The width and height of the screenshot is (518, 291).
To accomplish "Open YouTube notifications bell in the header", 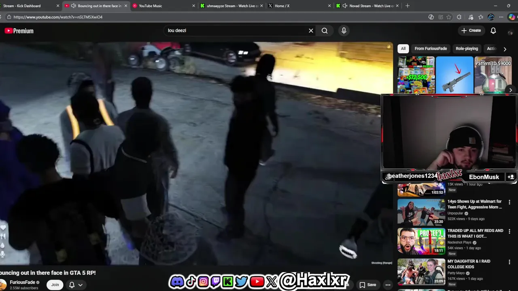I will [493, 31].
